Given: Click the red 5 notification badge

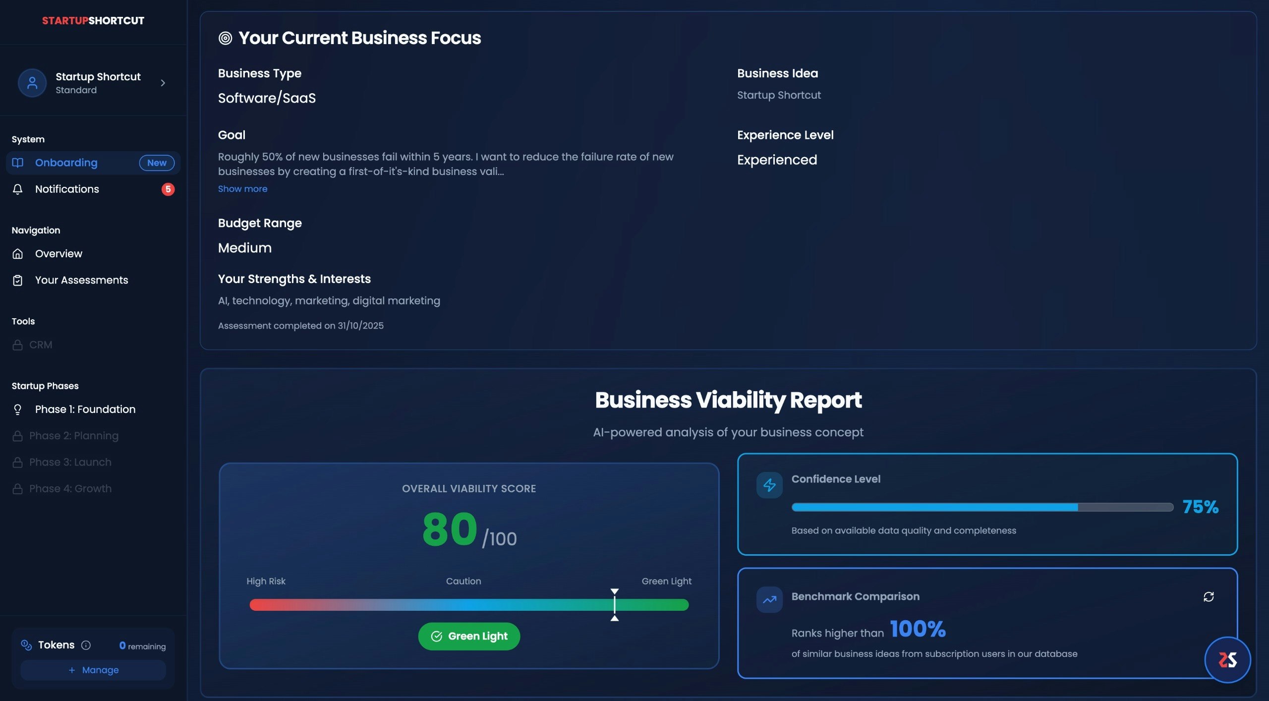Looking at the screenshot, I should pos(168,189).
